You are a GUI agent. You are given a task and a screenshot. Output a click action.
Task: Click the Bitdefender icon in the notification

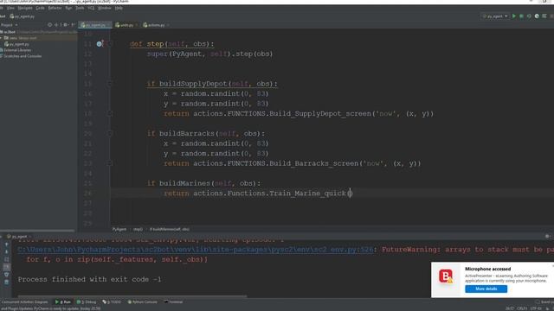point(446,276)
